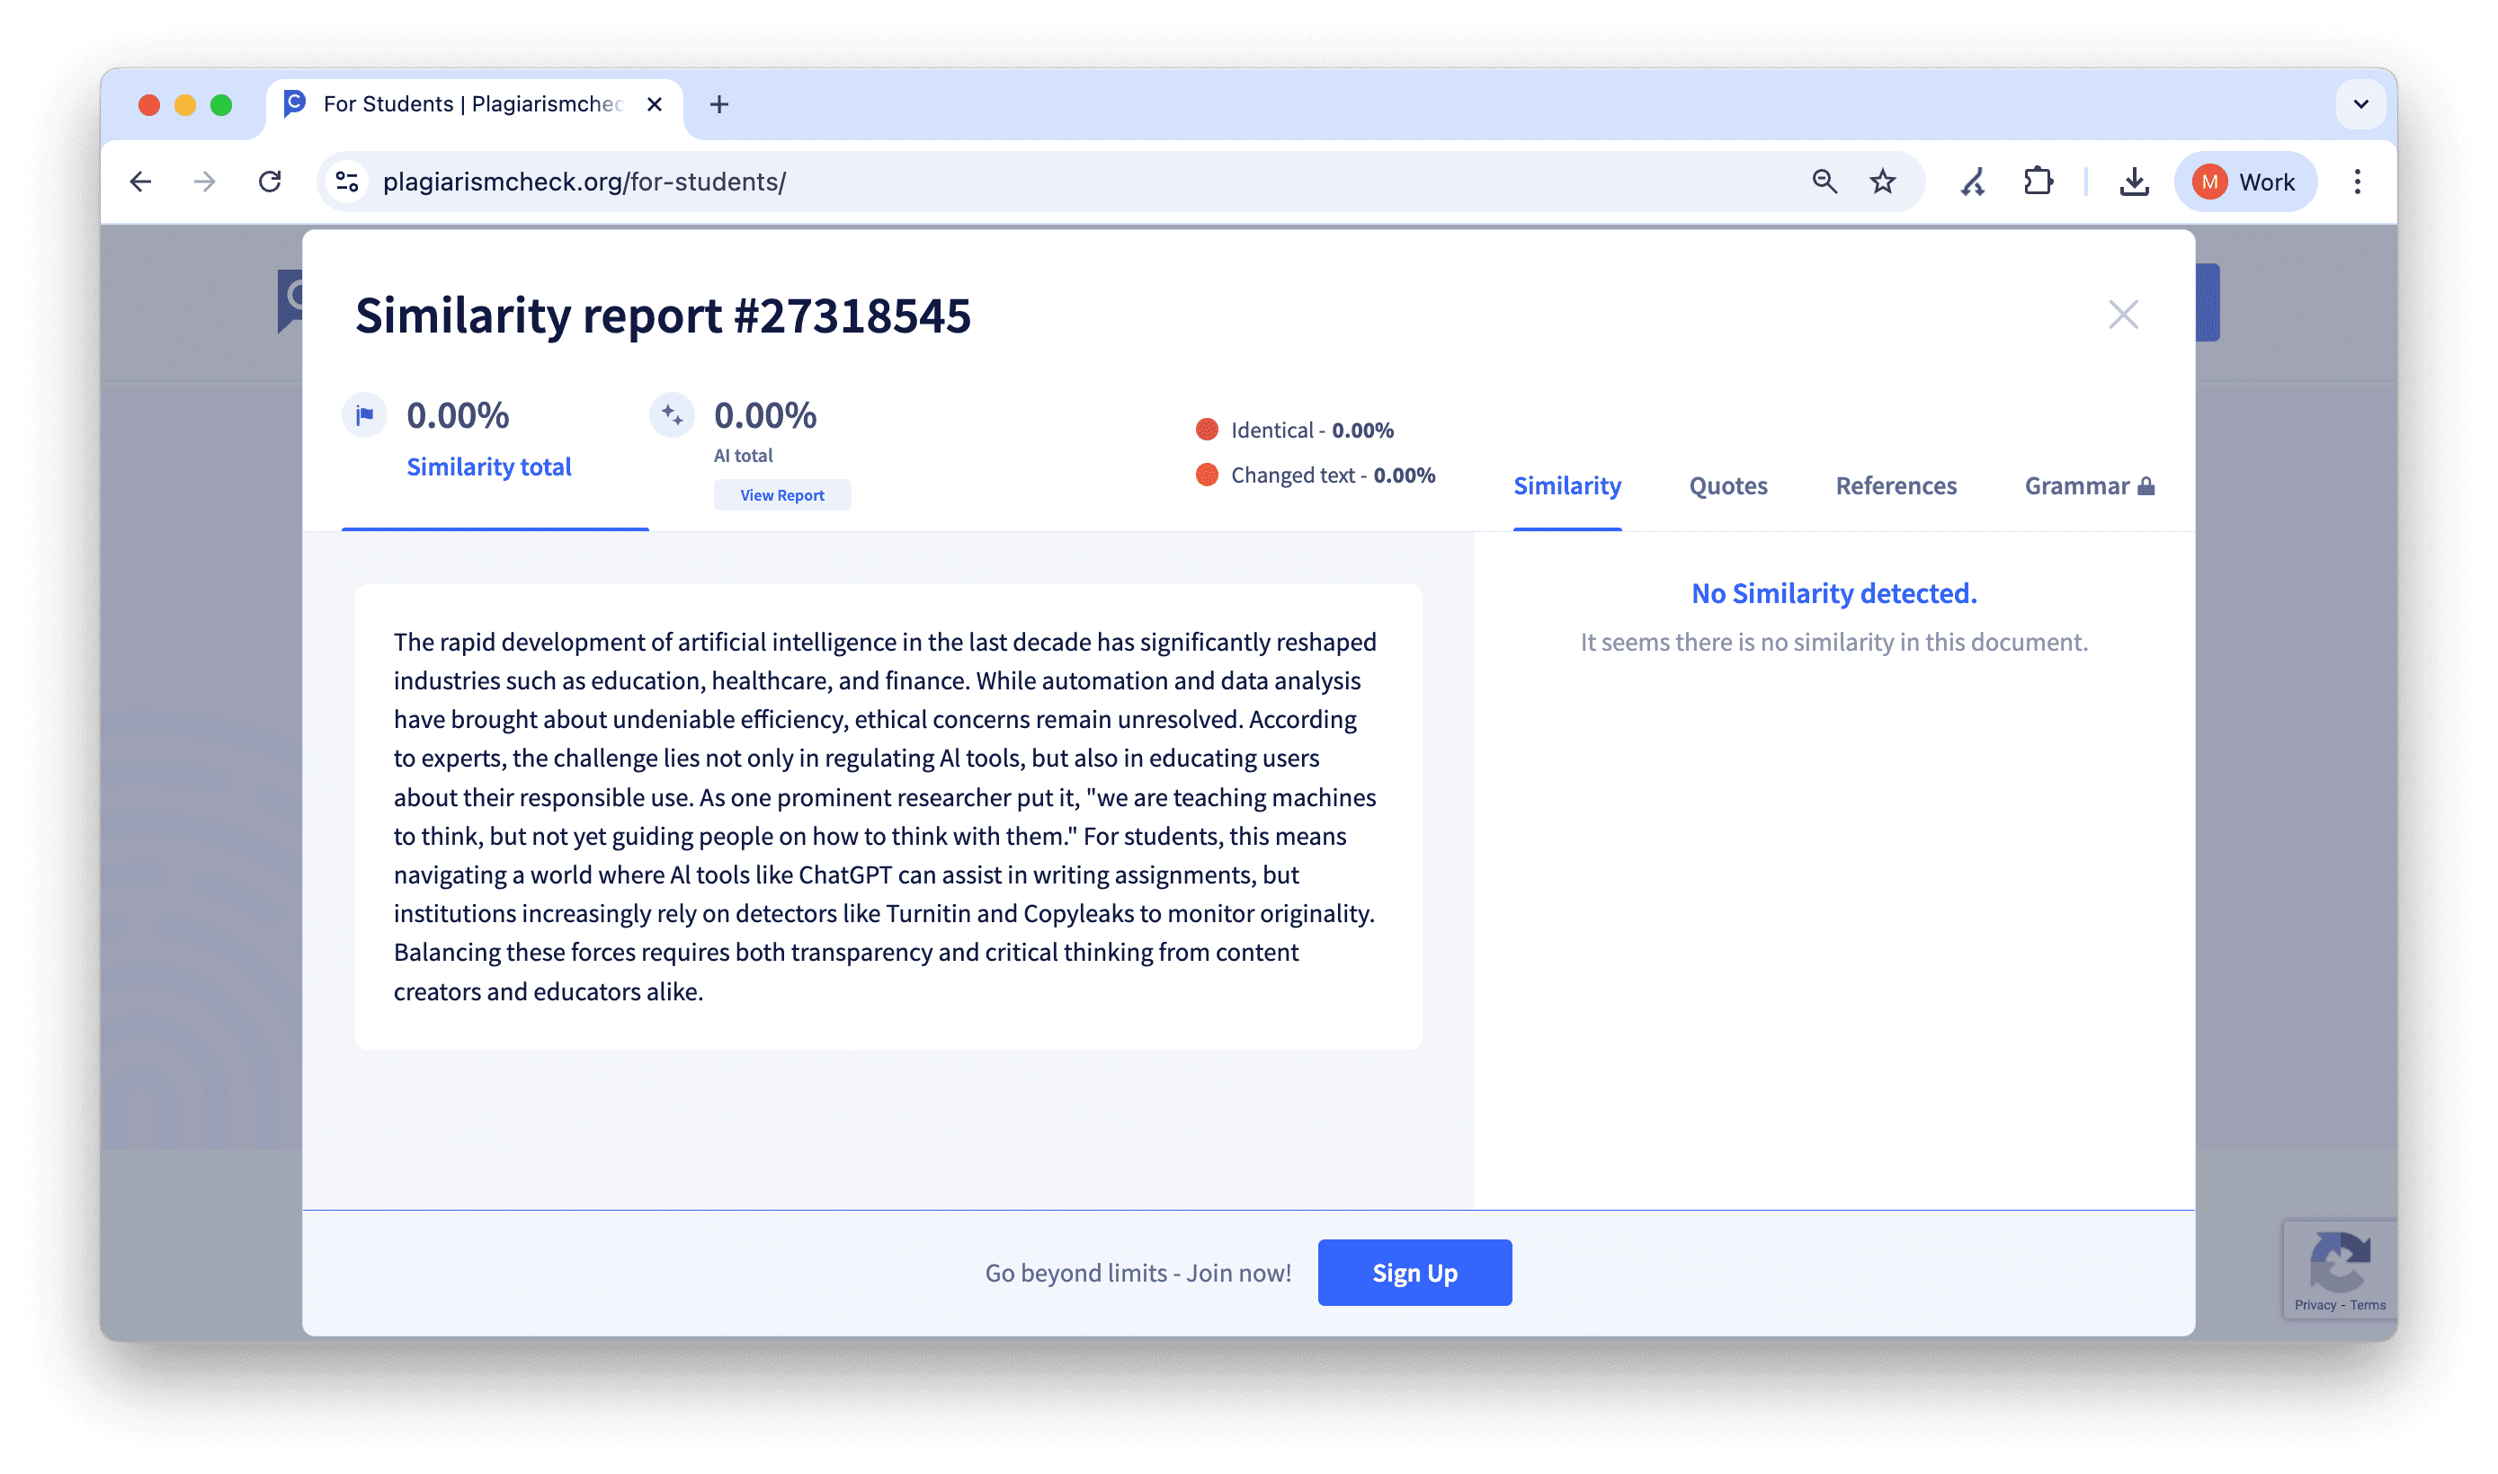Image resolution: width=2498 pixels, height=1474 pixels.
Task: Click the "AI total" label
Action: 742,455
